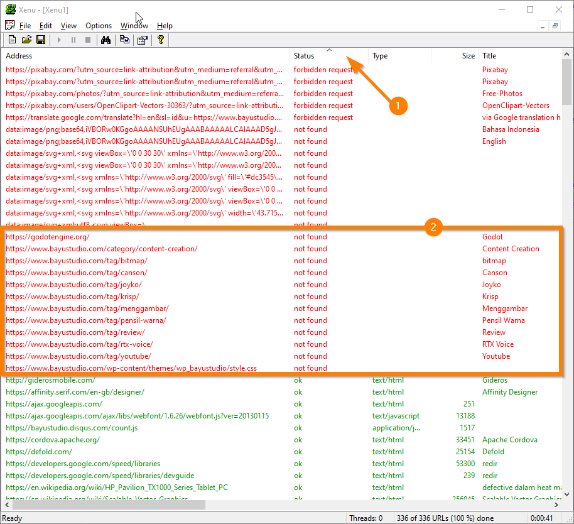Select the https://defold.com/ row
Screen dimensions: 574x524
coord(282,452)
